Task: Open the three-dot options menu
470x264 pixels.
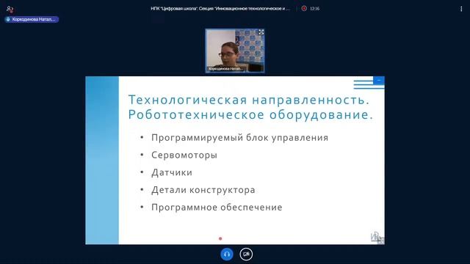Action: 461,9
